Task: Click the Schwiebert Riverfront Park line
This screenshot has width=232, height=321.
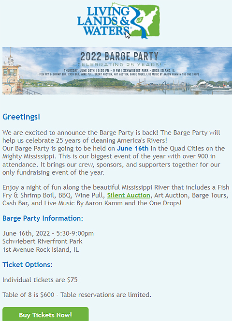Action: click(x=43, y=242)
